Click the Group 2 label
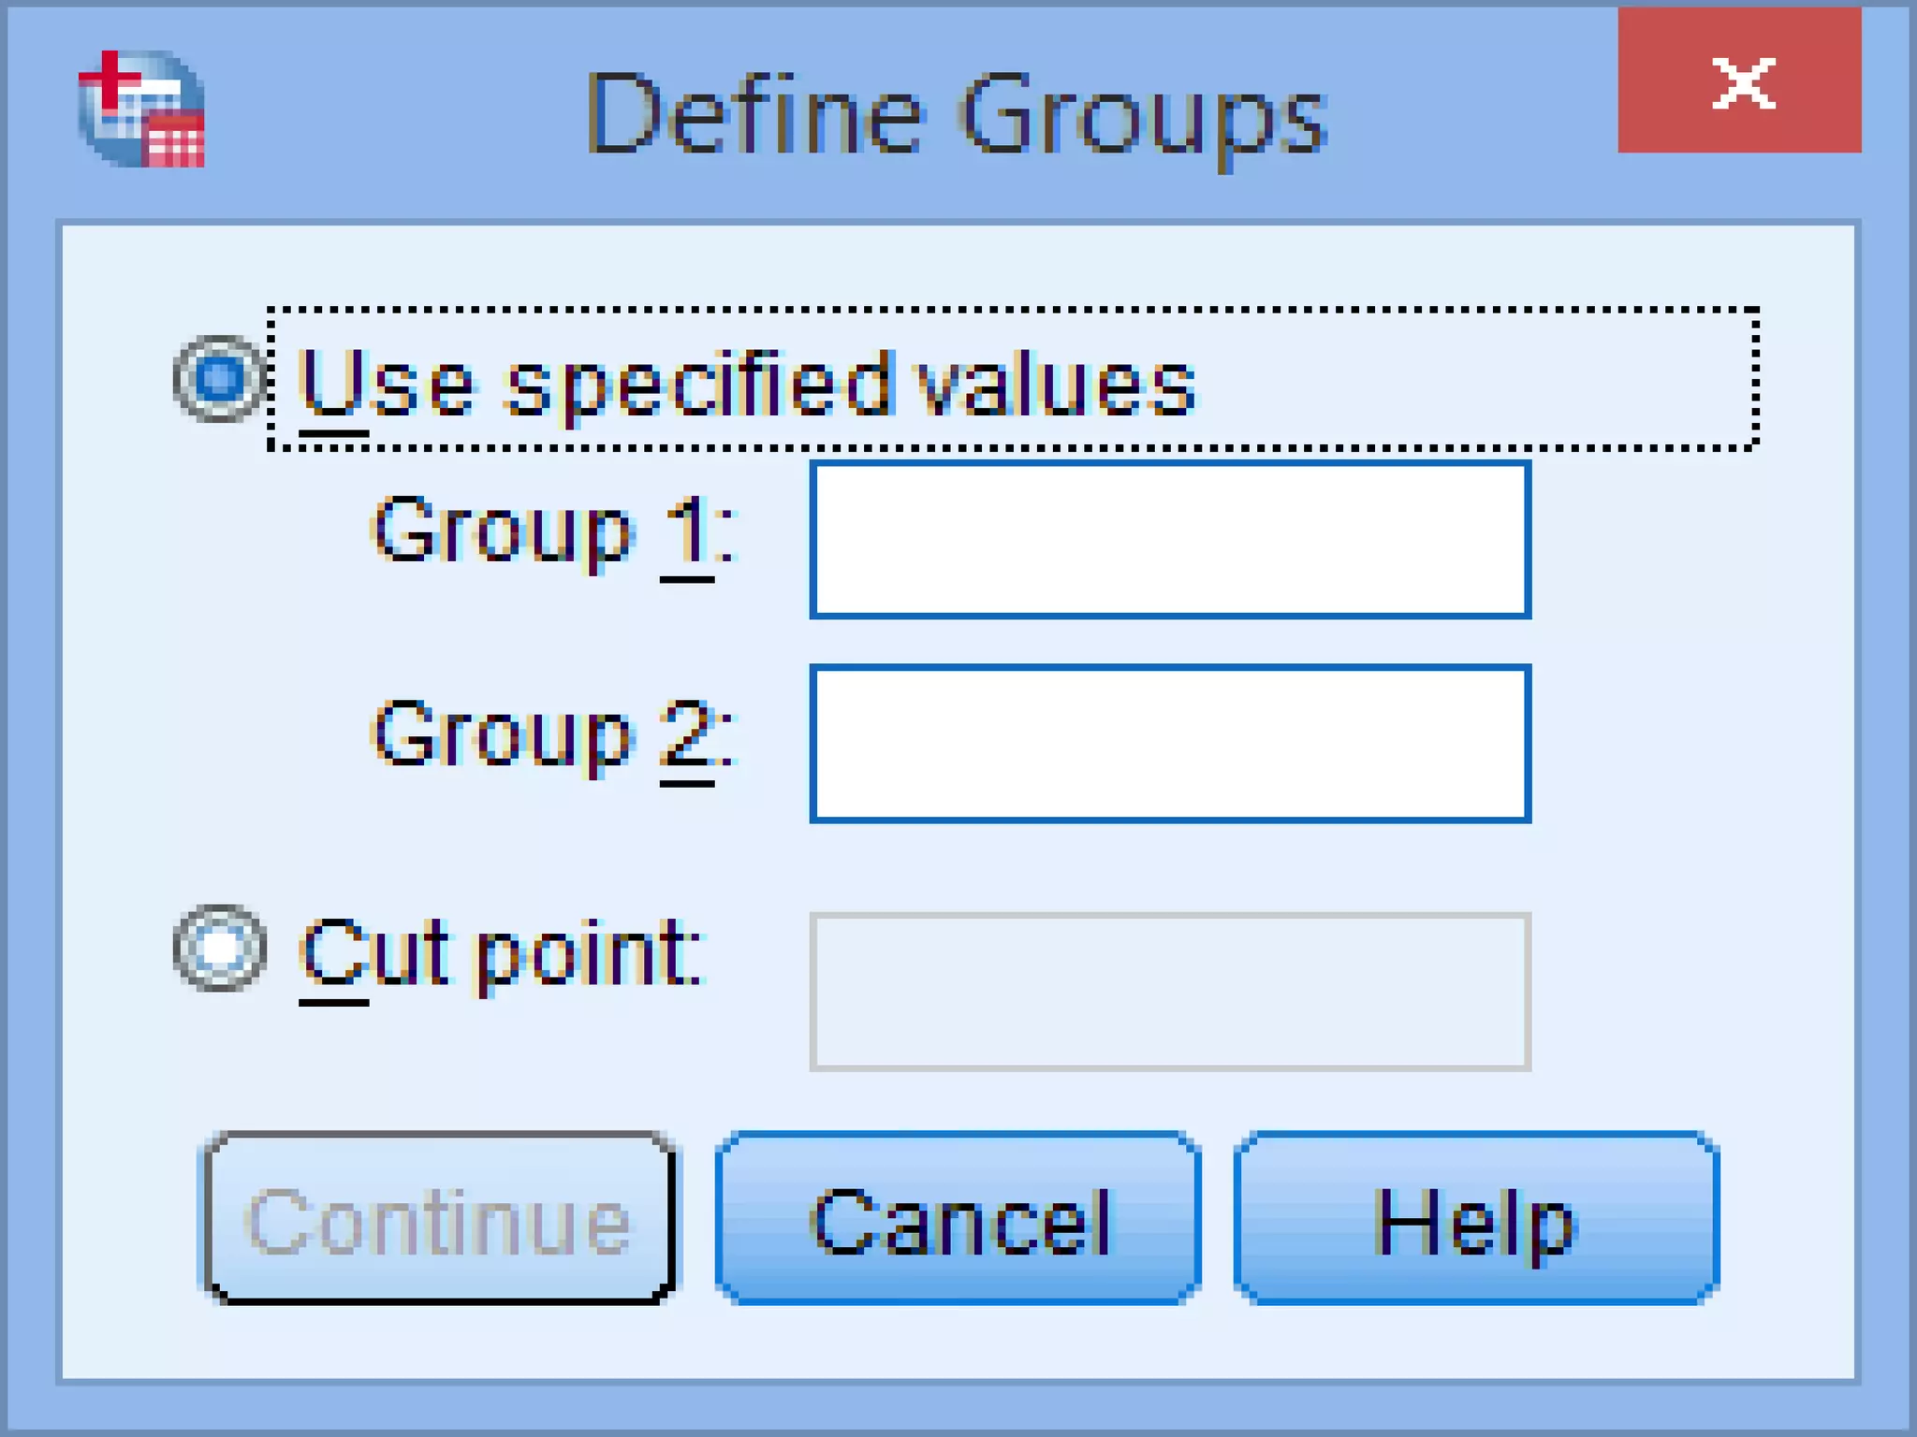 point(554,735)
